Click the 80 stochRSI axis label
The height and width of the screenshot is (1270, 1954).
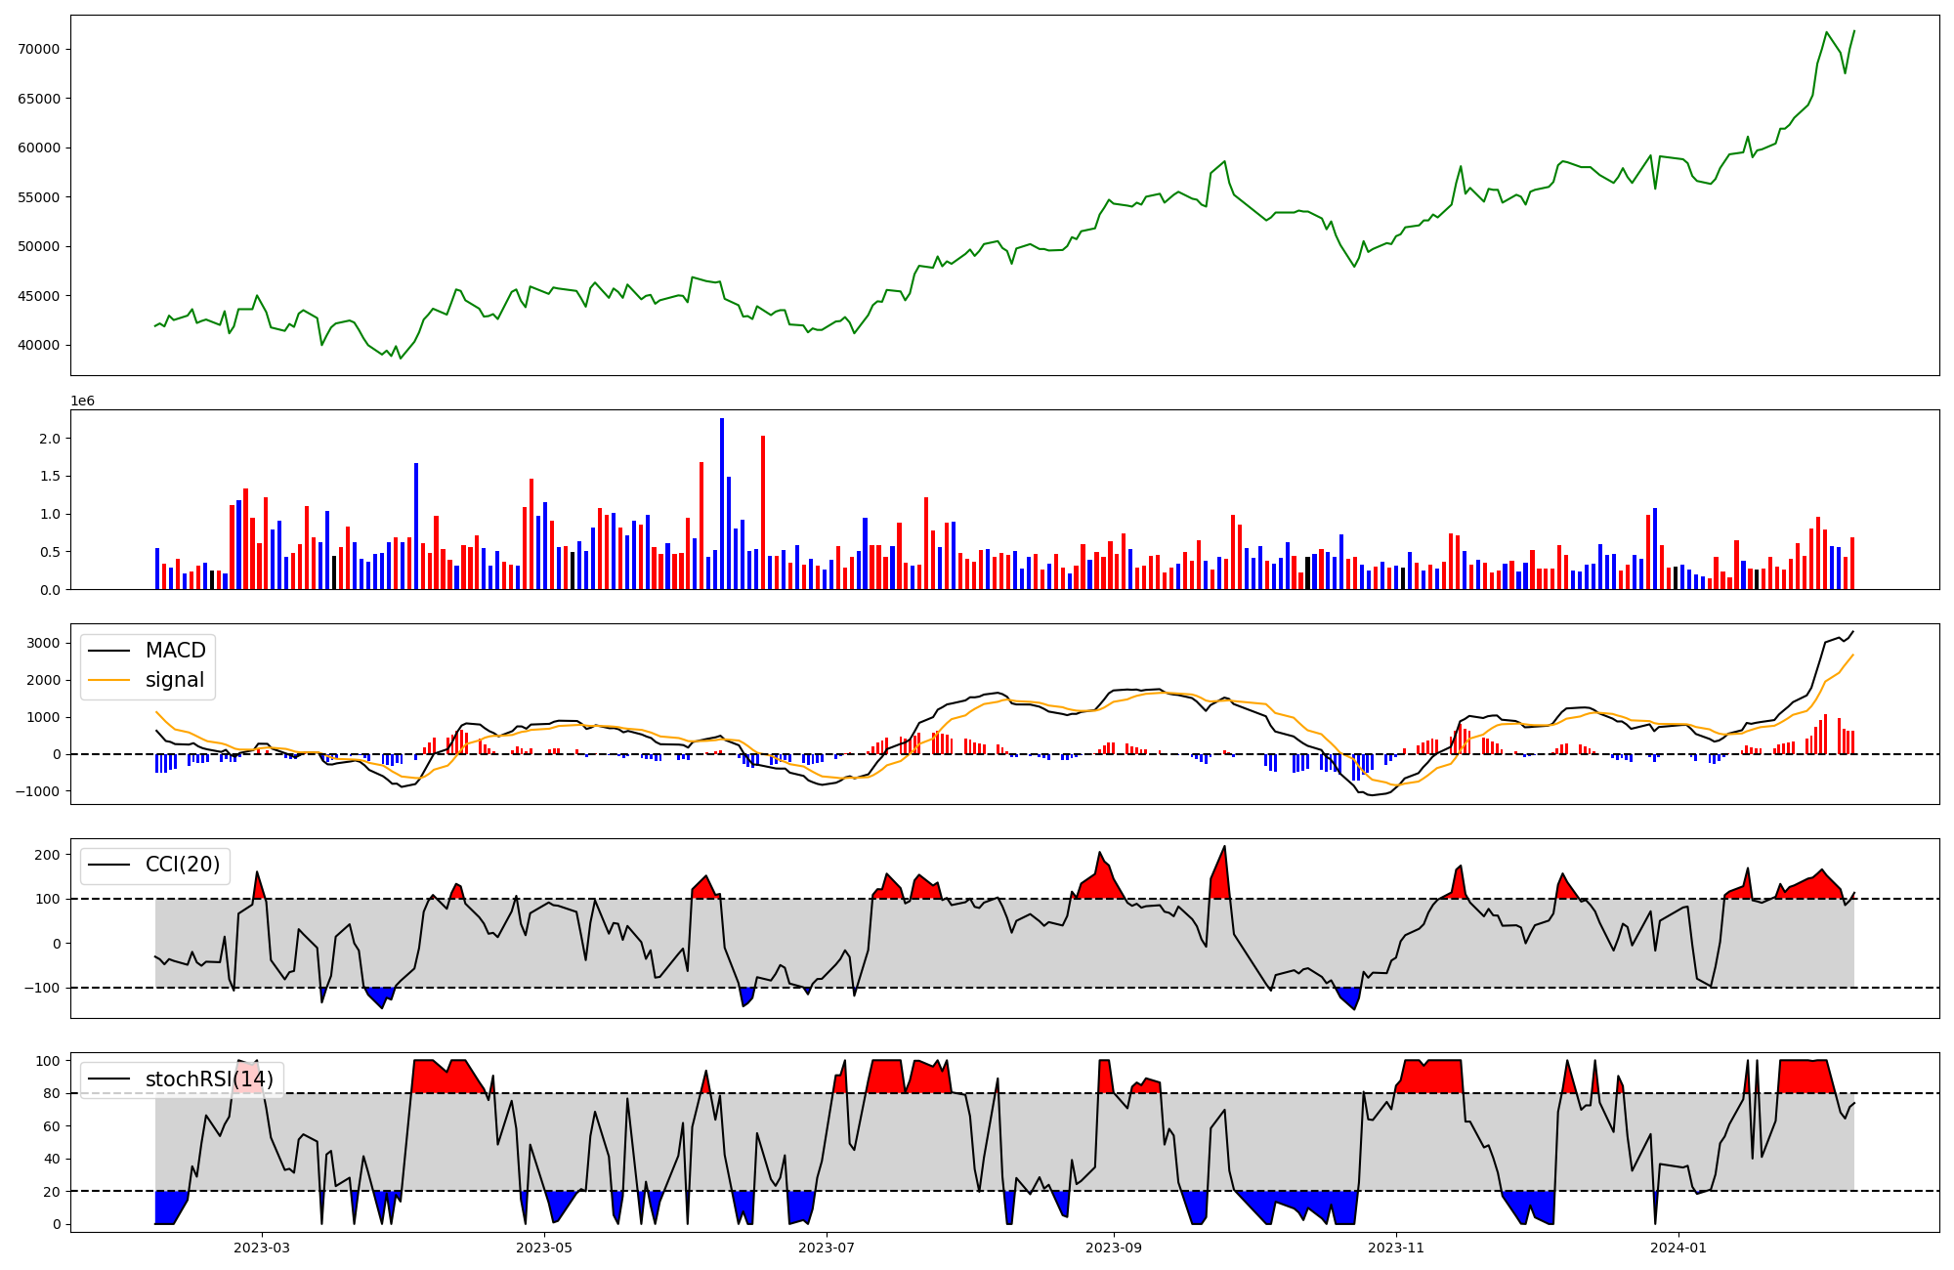pyautogui.click(x=51, y=1094)
